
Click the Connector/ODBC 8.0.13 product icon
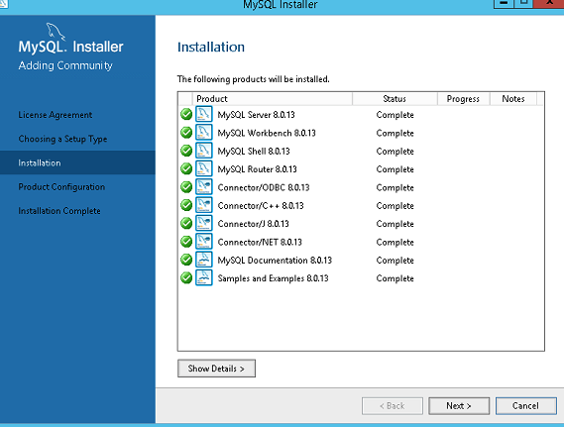tap(204, 187)
